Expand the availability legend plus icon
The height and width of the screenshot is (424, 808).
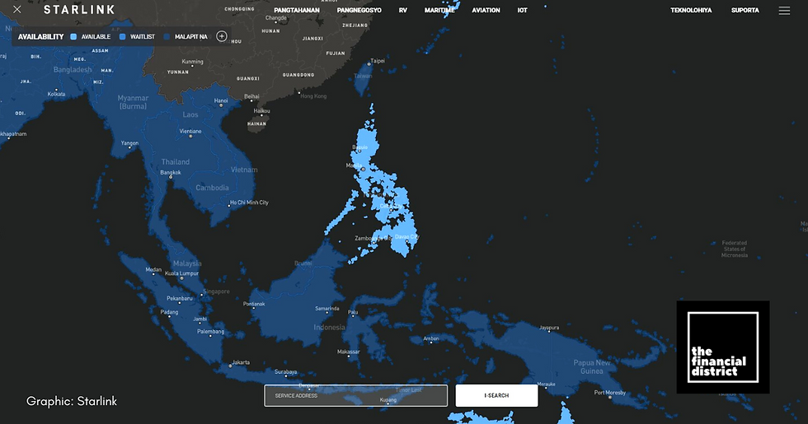pyautogui.click(x=222, y=36)
